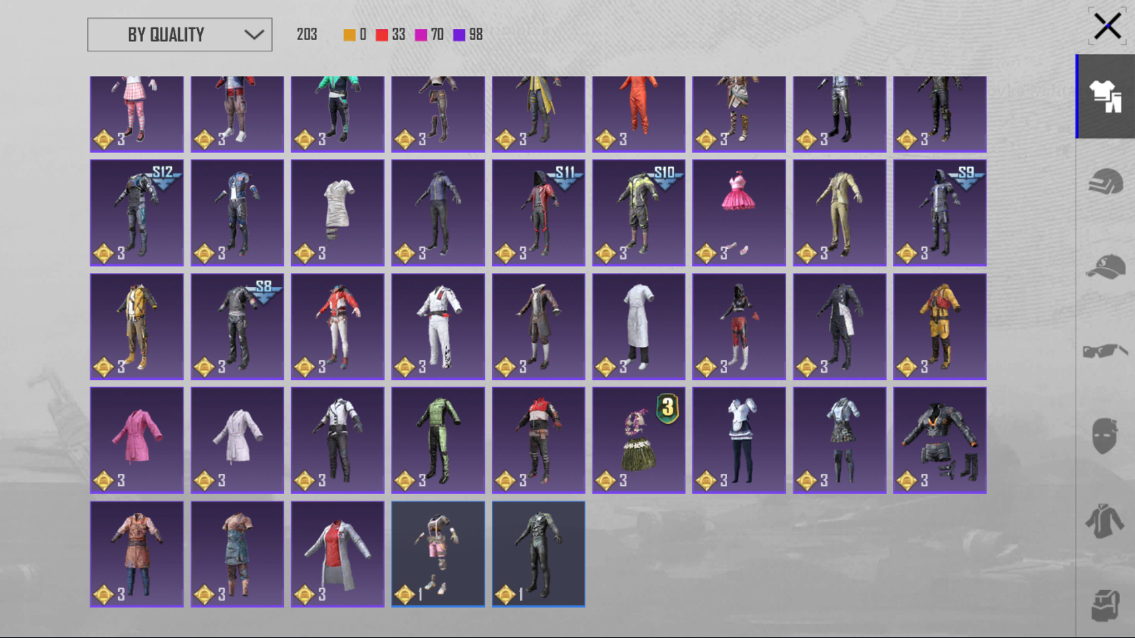Select the yellow long coat outfit
Image resolution: width=1135 pixels, height=638 pixels.
[539, 114]
